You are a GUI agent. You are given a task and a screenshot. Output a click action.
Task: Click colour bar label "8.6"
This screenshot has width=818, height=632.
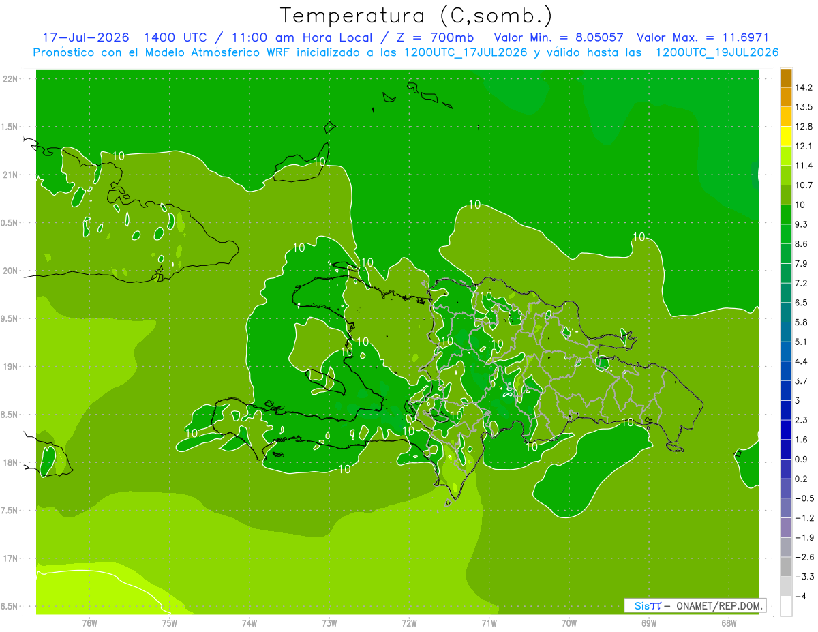pyautogui.click(x=802, y=243)
